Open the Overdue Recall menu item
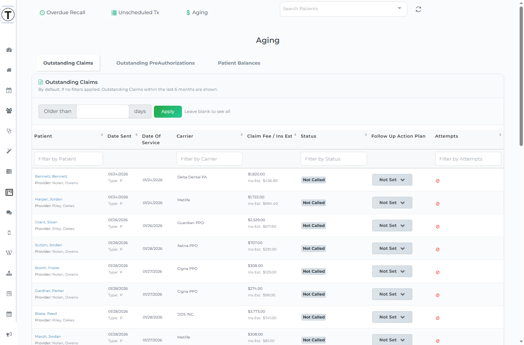524x345 pixels. coord(62,12)
